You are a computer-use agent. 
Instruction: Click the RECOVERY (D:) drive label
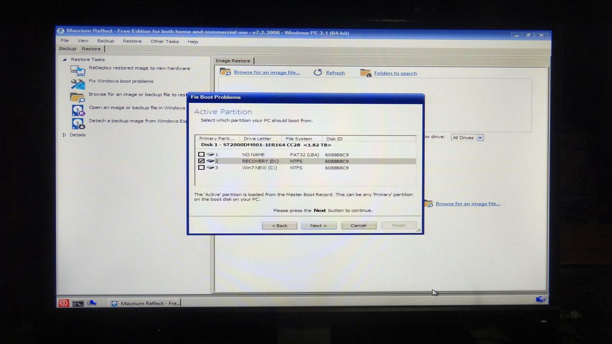(x=260, y=161)
